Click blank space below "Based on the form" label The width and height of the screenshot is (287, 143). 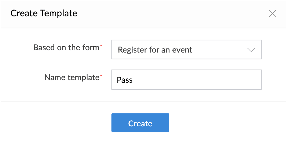66,62
